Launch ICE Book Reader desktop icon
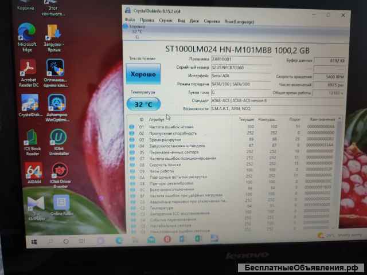 (32, 142)
